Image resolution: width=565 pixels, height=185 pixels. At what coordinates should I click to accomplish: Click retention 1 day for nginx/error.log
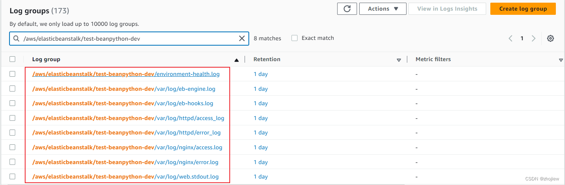coord(261,162)
